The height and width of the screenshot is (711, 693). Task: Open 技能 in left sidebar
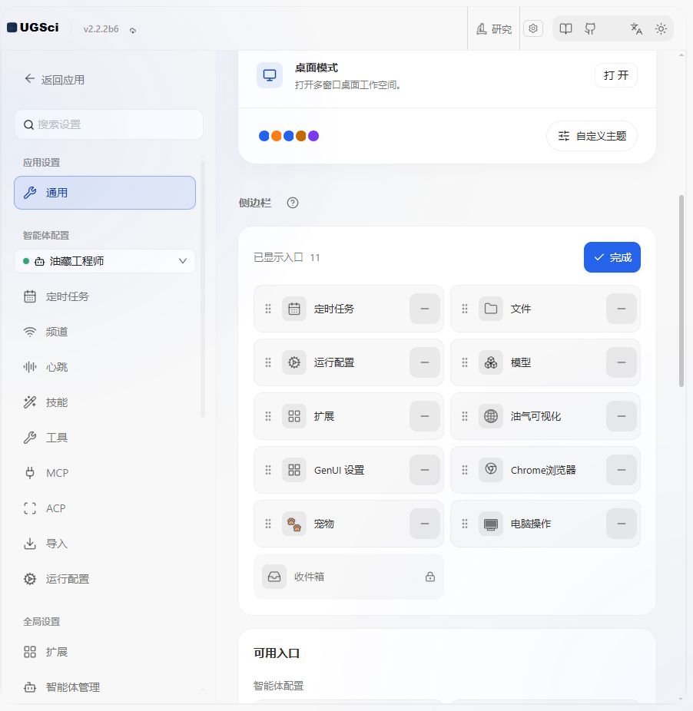[x=104, y=402]
